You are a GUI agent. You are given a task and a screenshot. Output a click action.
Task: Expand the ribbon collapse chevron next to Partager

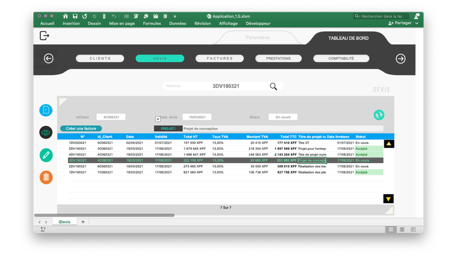(x=417, y=23)
